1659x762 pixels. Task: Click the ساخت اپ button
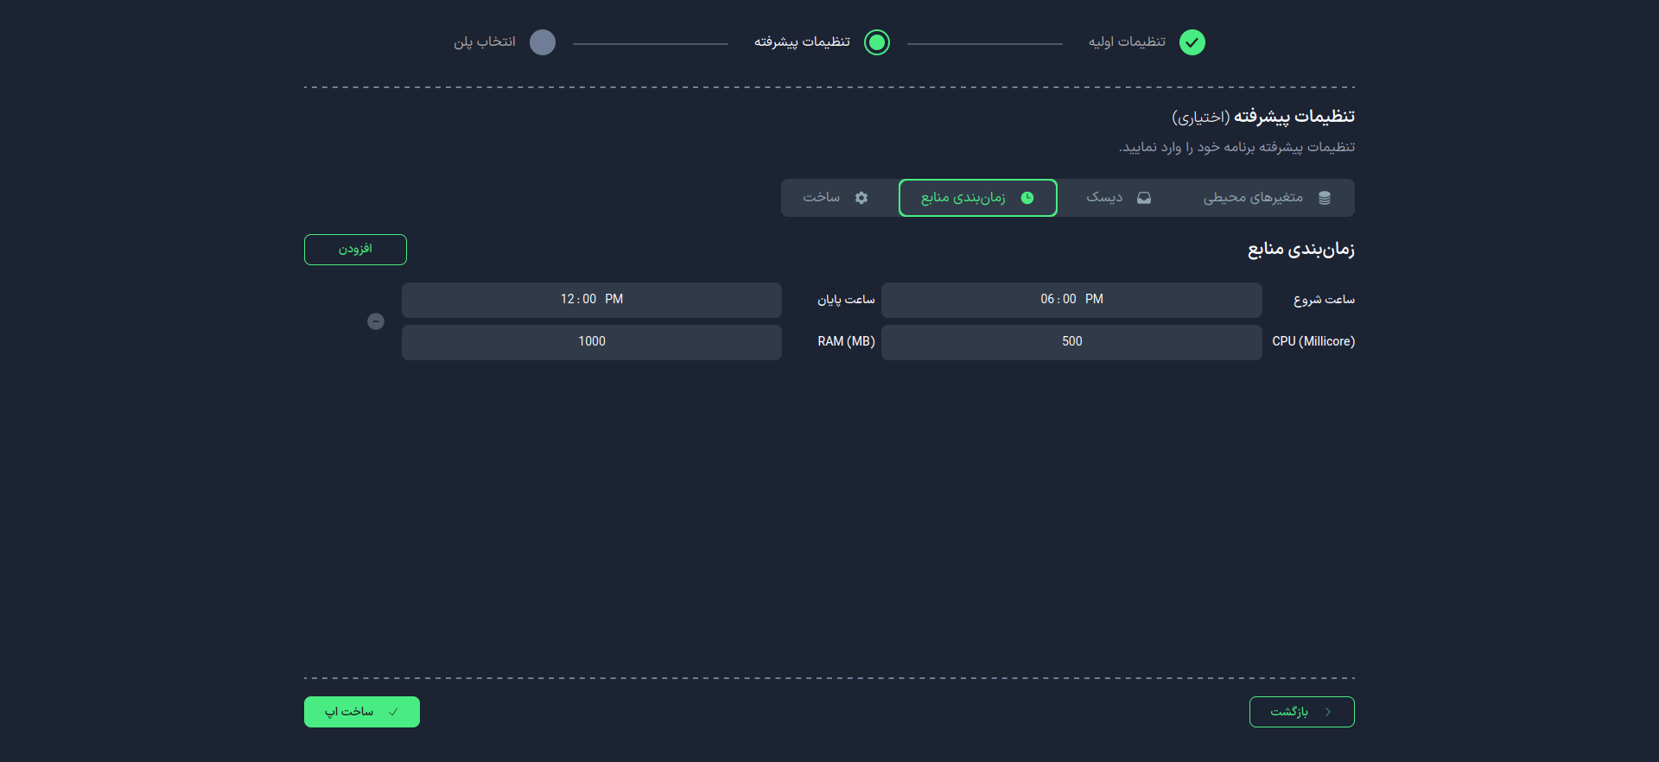(x=362, y=712)
